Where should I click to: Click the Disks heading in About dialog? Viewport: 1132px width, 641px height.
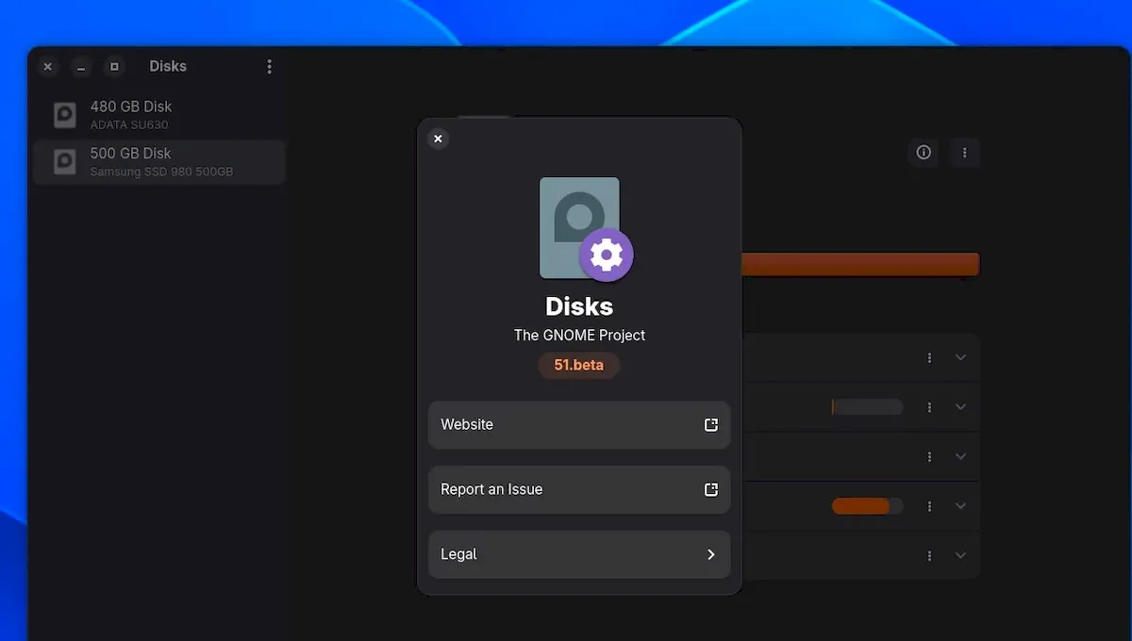pos(579,306)
